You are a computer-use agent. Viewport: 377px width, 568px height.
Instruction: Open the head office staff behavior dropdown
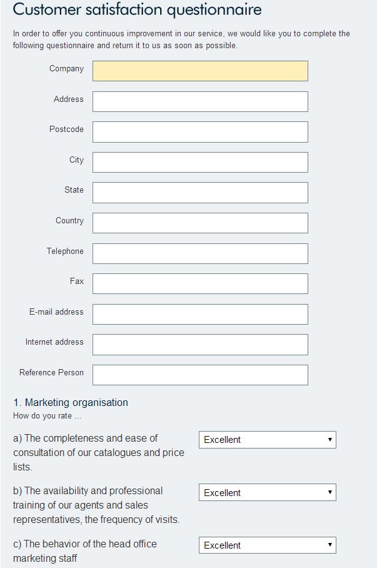pyautogui.click(x=267, y=545)
